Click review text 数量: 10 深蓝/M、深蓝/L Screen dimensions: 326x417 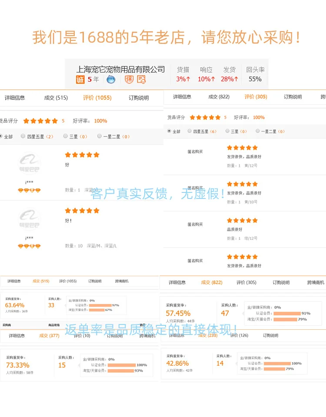click(x=91, y=246)
